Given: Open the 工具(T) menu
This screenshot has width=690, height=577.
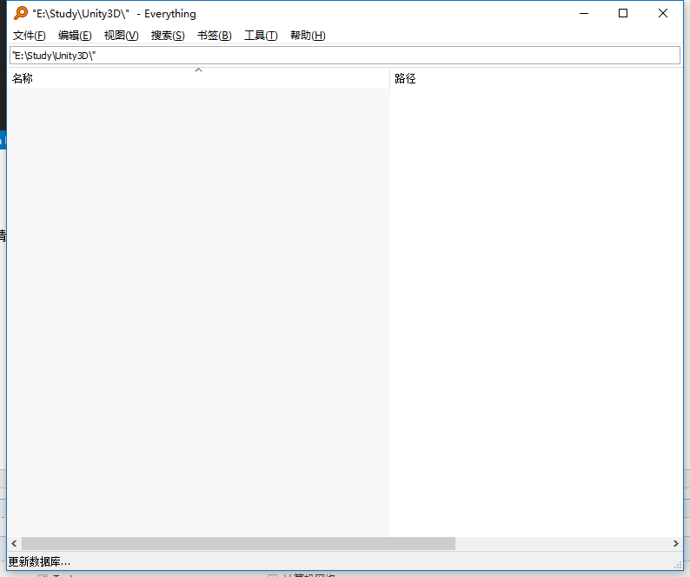Looking at the screenshot, I should [261, 36].
